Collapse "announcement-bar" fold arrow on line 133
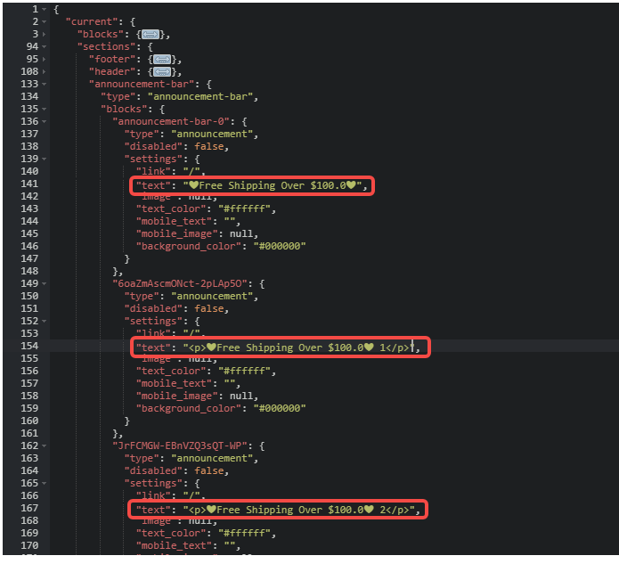619x564 pixels. pos(44,84)
